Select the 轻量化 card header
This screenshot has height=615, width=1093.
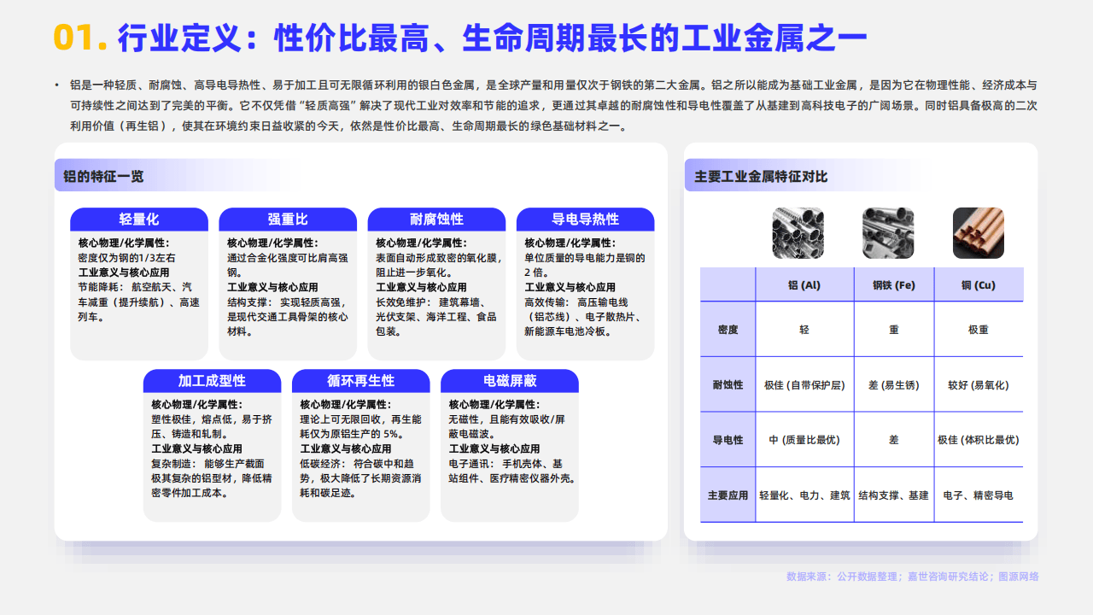(139, 220)
